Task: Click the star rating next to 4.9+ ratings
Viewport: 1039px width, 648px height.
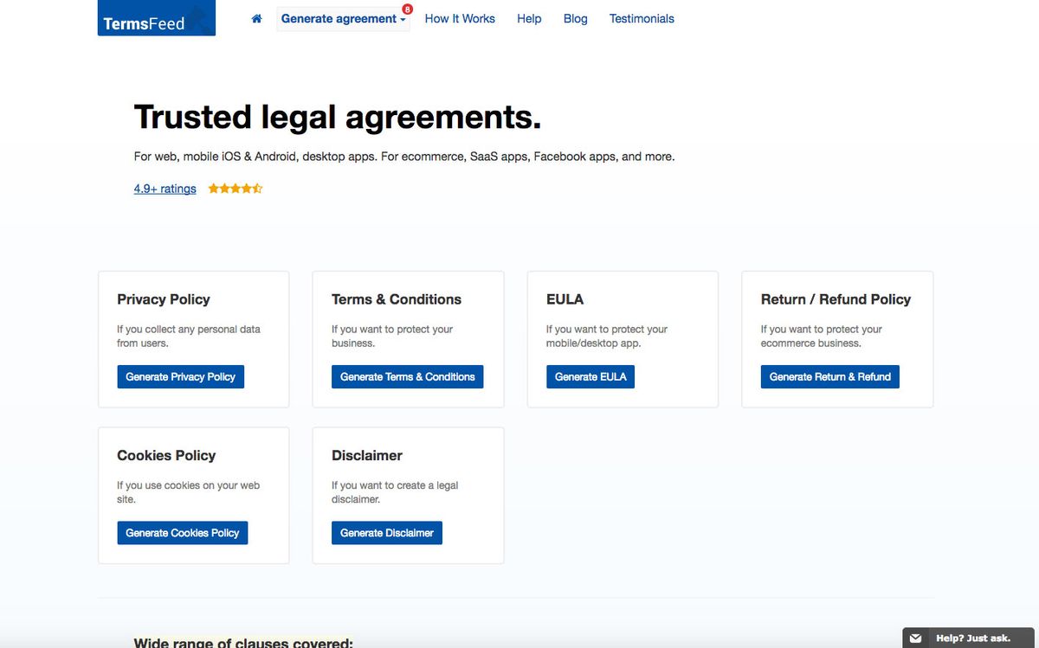Action: tap(235, 188)
